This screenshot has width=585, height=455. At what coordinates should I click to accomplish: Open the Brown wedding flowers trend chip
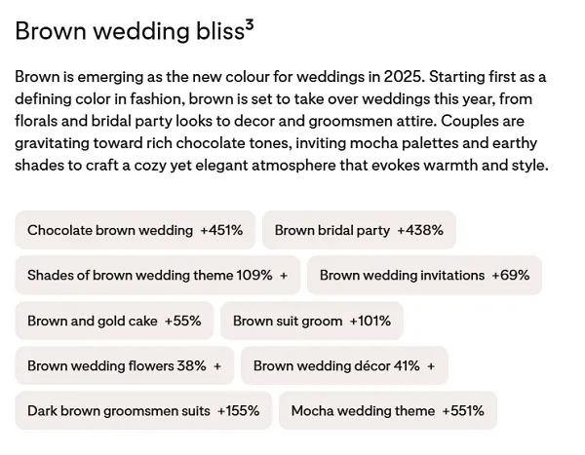(x=124, y=366)
